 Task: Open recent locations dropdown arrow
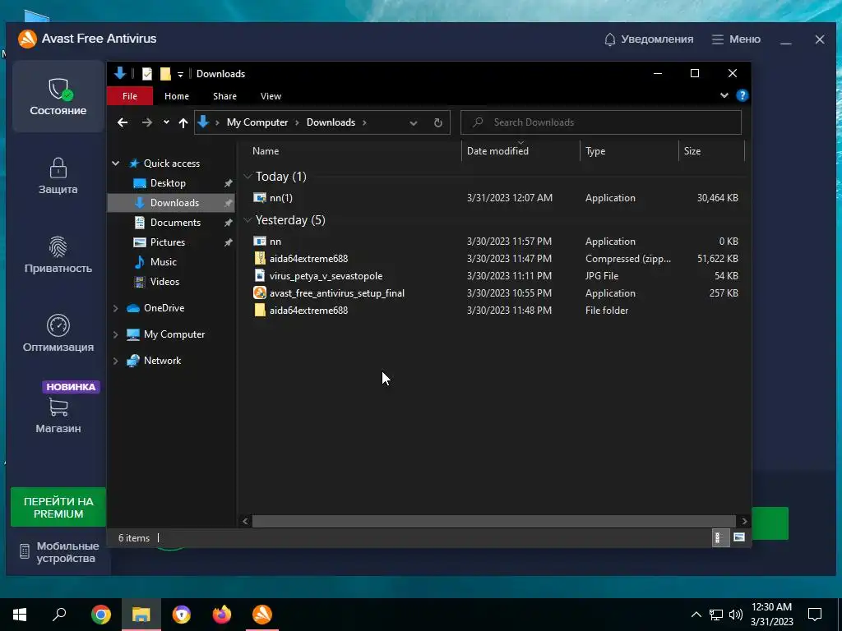point(166,122)
